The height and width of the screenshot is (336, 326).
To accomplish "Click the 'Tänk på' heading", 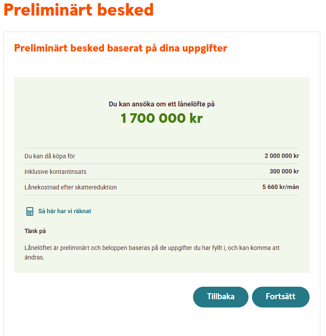I will coord(35,231).
